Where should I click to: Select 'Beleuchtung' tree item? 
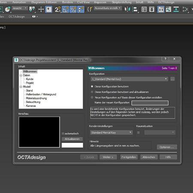pos(33,102)
